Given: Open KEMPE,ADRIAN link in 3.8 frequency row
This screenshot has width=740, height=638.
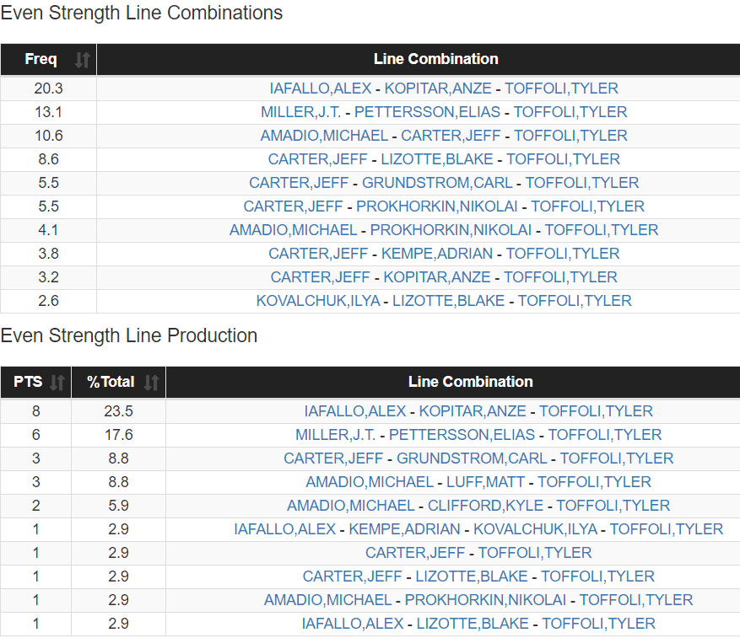Looking at the screenshot, I should click(437, 254).
